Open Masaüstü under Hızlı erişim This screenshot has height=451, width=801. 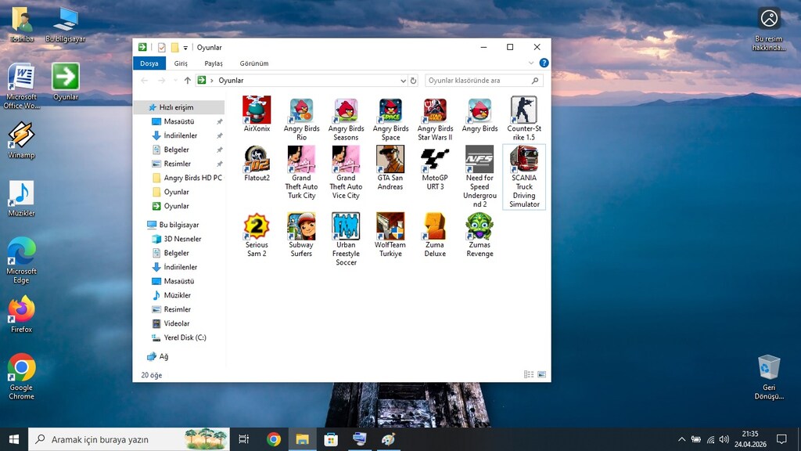coord(179,121)
